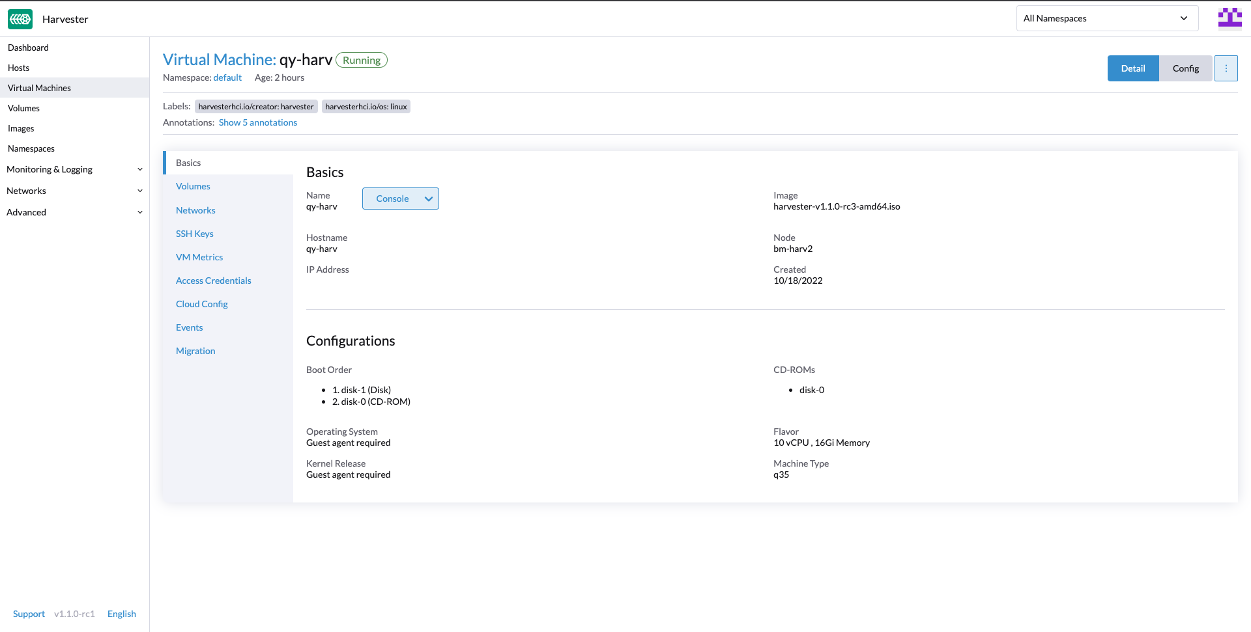Open the user avatar menu
1251x632 pixels.
1229,18
